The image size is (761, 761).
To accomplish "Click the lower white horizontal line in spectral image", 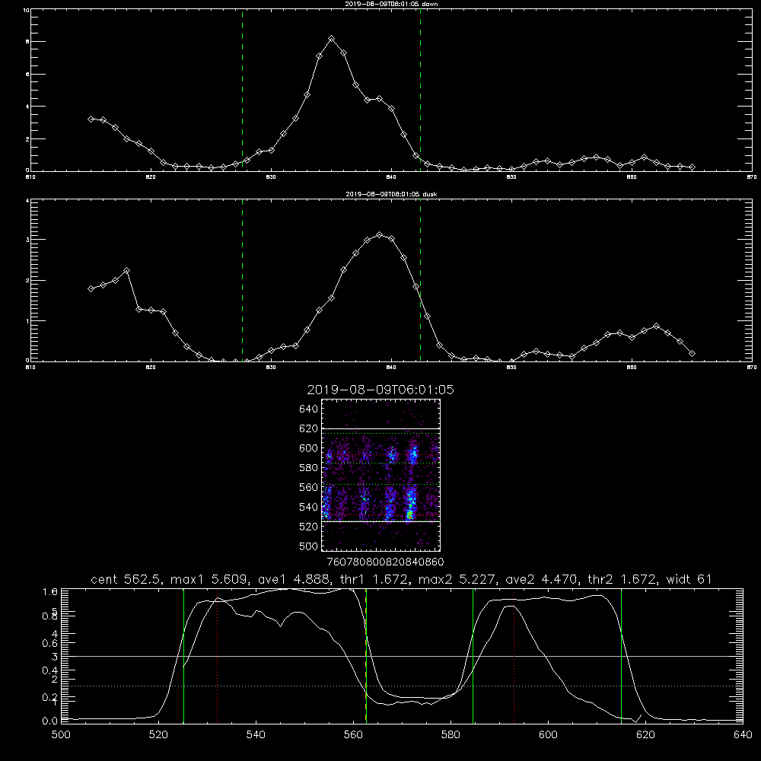I will tap(380, 522).
